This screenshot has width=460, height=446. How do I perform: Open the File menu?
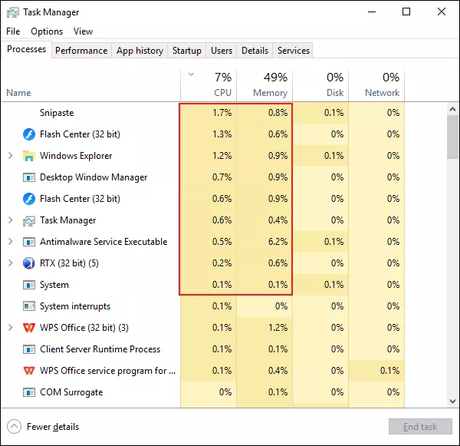(x=13, y=31)
